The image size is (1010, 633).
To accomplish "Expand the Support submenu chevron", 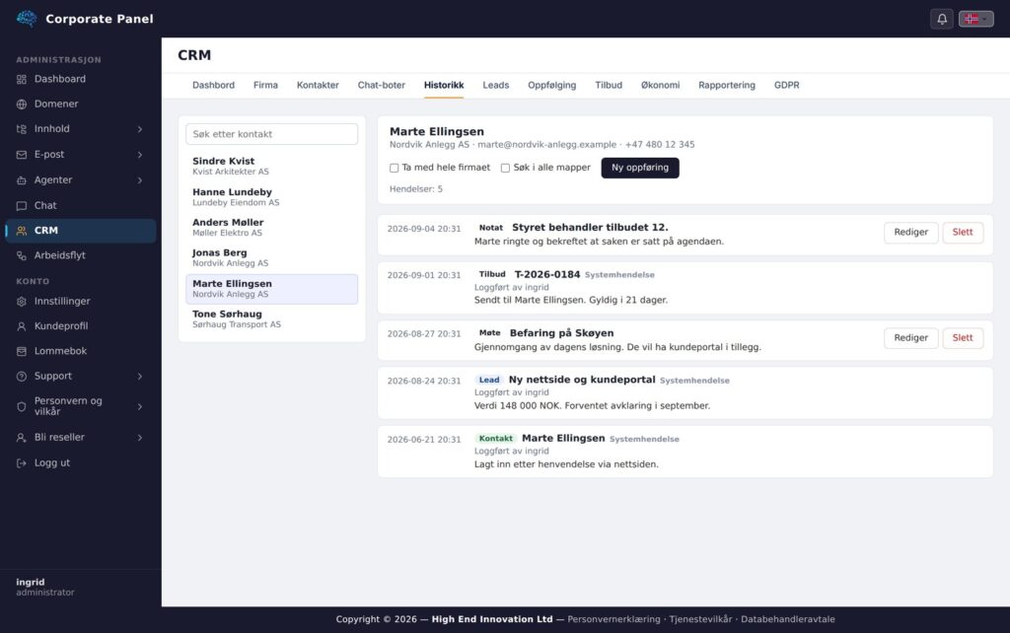I will (140, 376).
